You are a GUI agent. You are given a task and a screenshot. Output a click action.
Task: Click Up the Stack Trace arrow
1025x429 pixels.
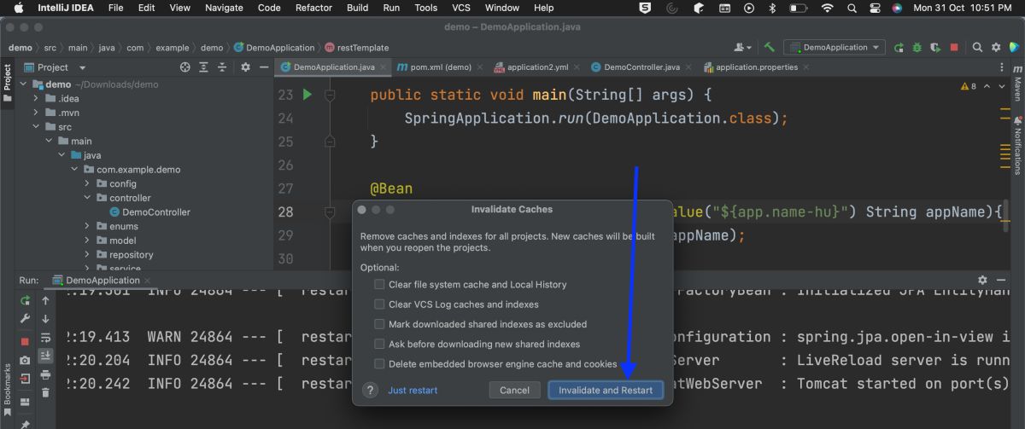[45, 300]
